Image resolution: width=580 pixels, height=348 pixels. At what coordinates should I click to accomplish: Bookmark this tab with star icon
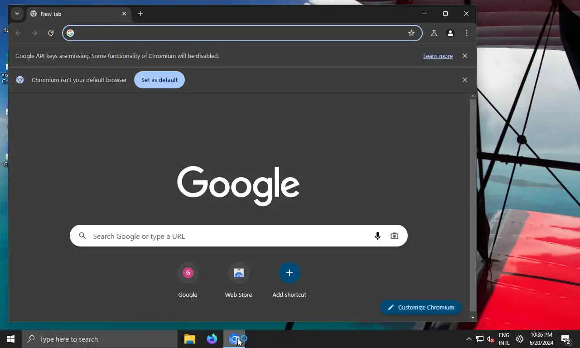click(411, 33)
